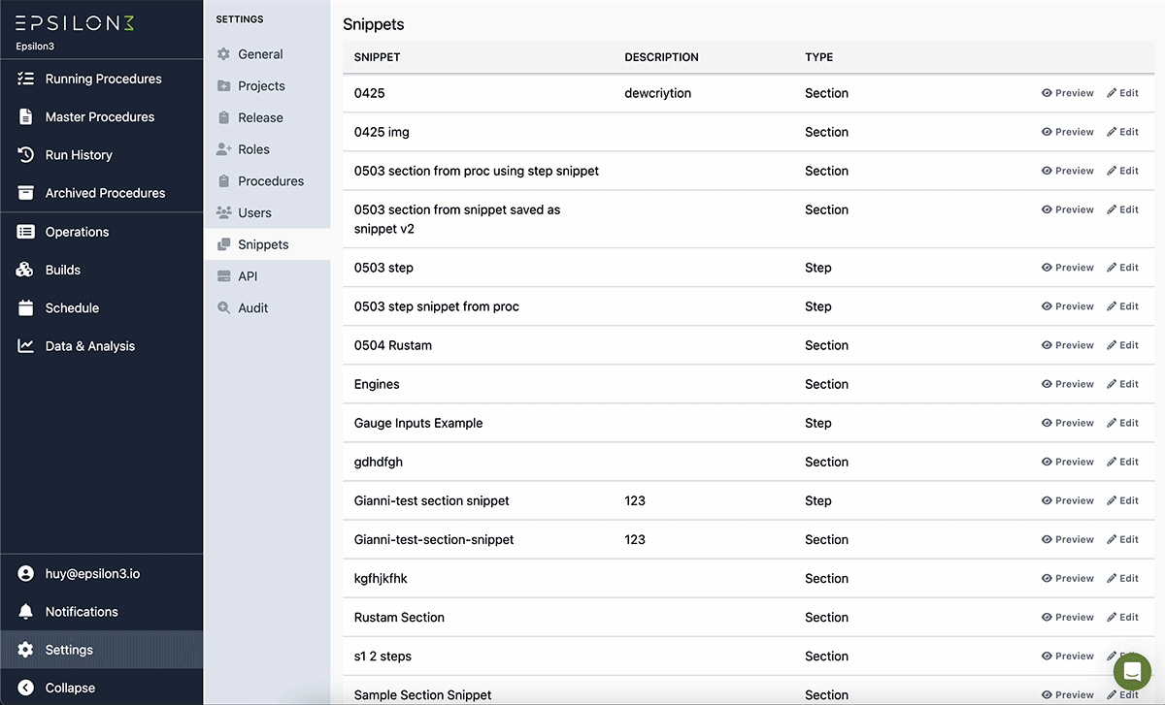
Task: Click the snippet name 'Engines'
Action: coord(377,384)
